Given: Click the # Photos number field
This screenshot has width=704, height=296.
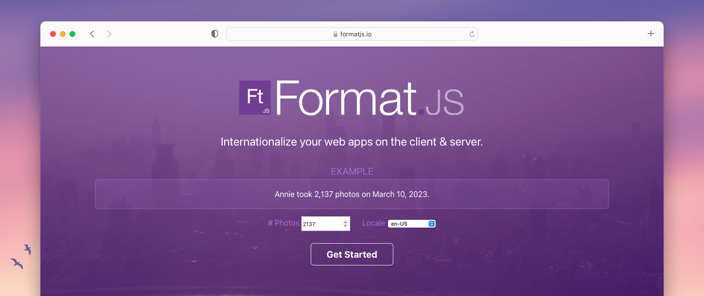Looking at the screenshot, I should point(325,224).
